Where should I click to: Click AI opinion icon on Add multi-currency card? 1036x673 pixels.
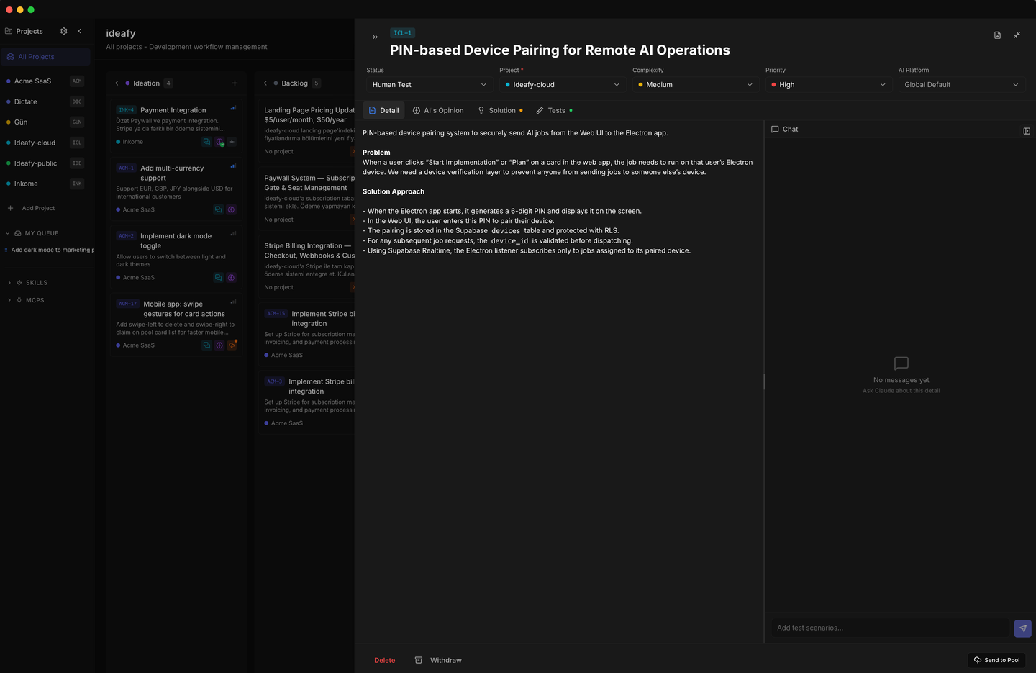coord(231,210)
